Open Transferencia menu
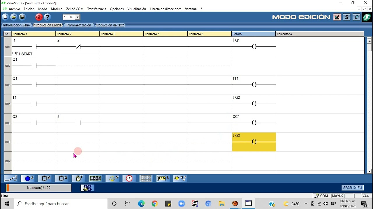The width and height of the screenshot is (373, 209). [96, 9]
